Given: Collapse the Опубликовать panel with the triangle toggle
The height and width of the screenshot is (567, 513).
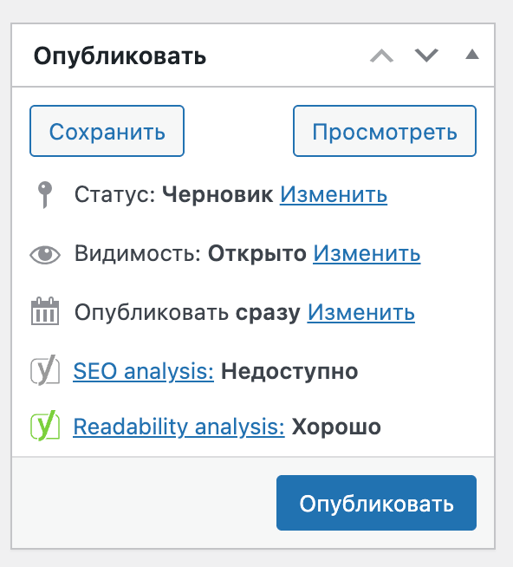Looking at the screenshot, I should point(472,55).
